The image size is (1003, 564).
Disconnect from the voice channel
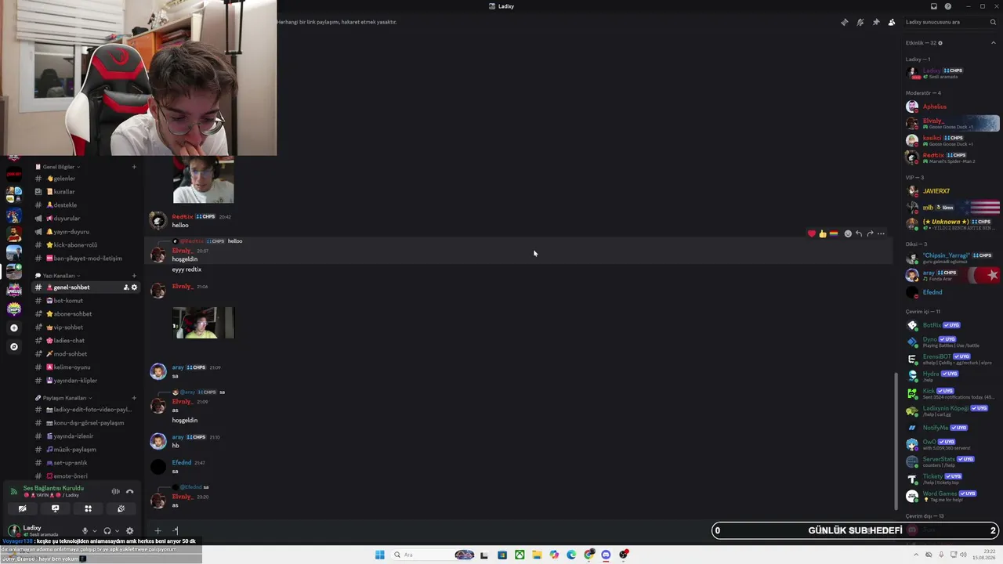click(130, 491)
